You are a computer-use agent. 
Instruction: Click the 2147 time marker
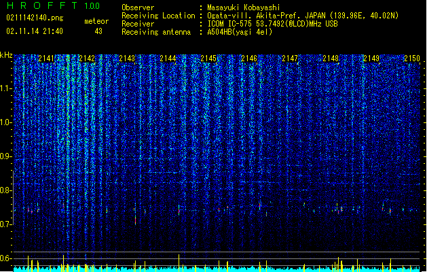[290, 58]
